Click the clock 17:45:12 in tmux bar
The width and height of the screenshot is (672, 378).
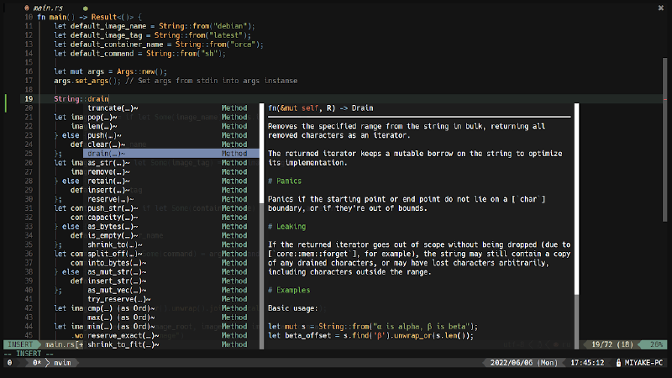[x=587, y=363]
